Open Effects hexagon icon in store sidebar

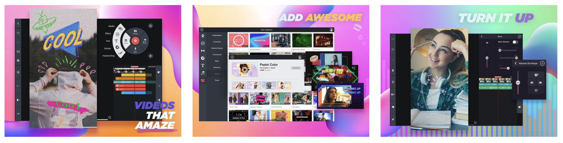[203, 43]
